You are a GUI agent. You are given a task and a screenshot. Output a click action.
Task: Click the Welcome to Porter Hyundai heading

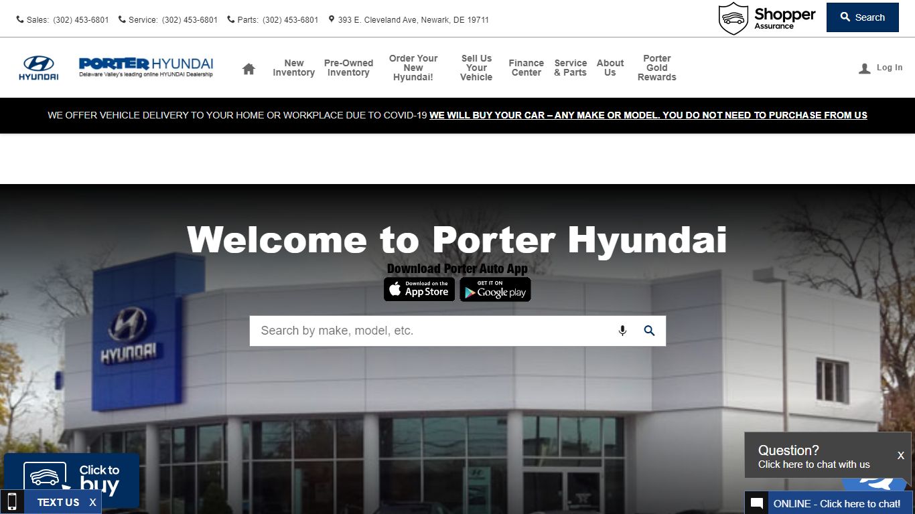pyautogui.click(x=457, y=240)
